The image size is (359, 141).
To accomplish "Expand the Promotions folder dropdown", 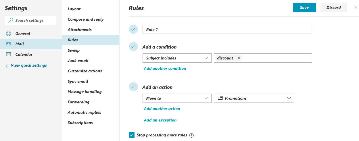I will (289, 98).
